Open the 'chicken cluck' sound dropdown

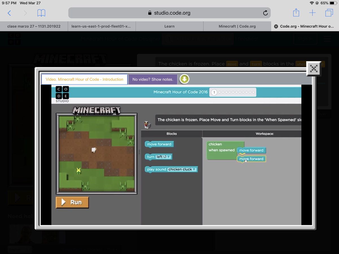[182, 169]
